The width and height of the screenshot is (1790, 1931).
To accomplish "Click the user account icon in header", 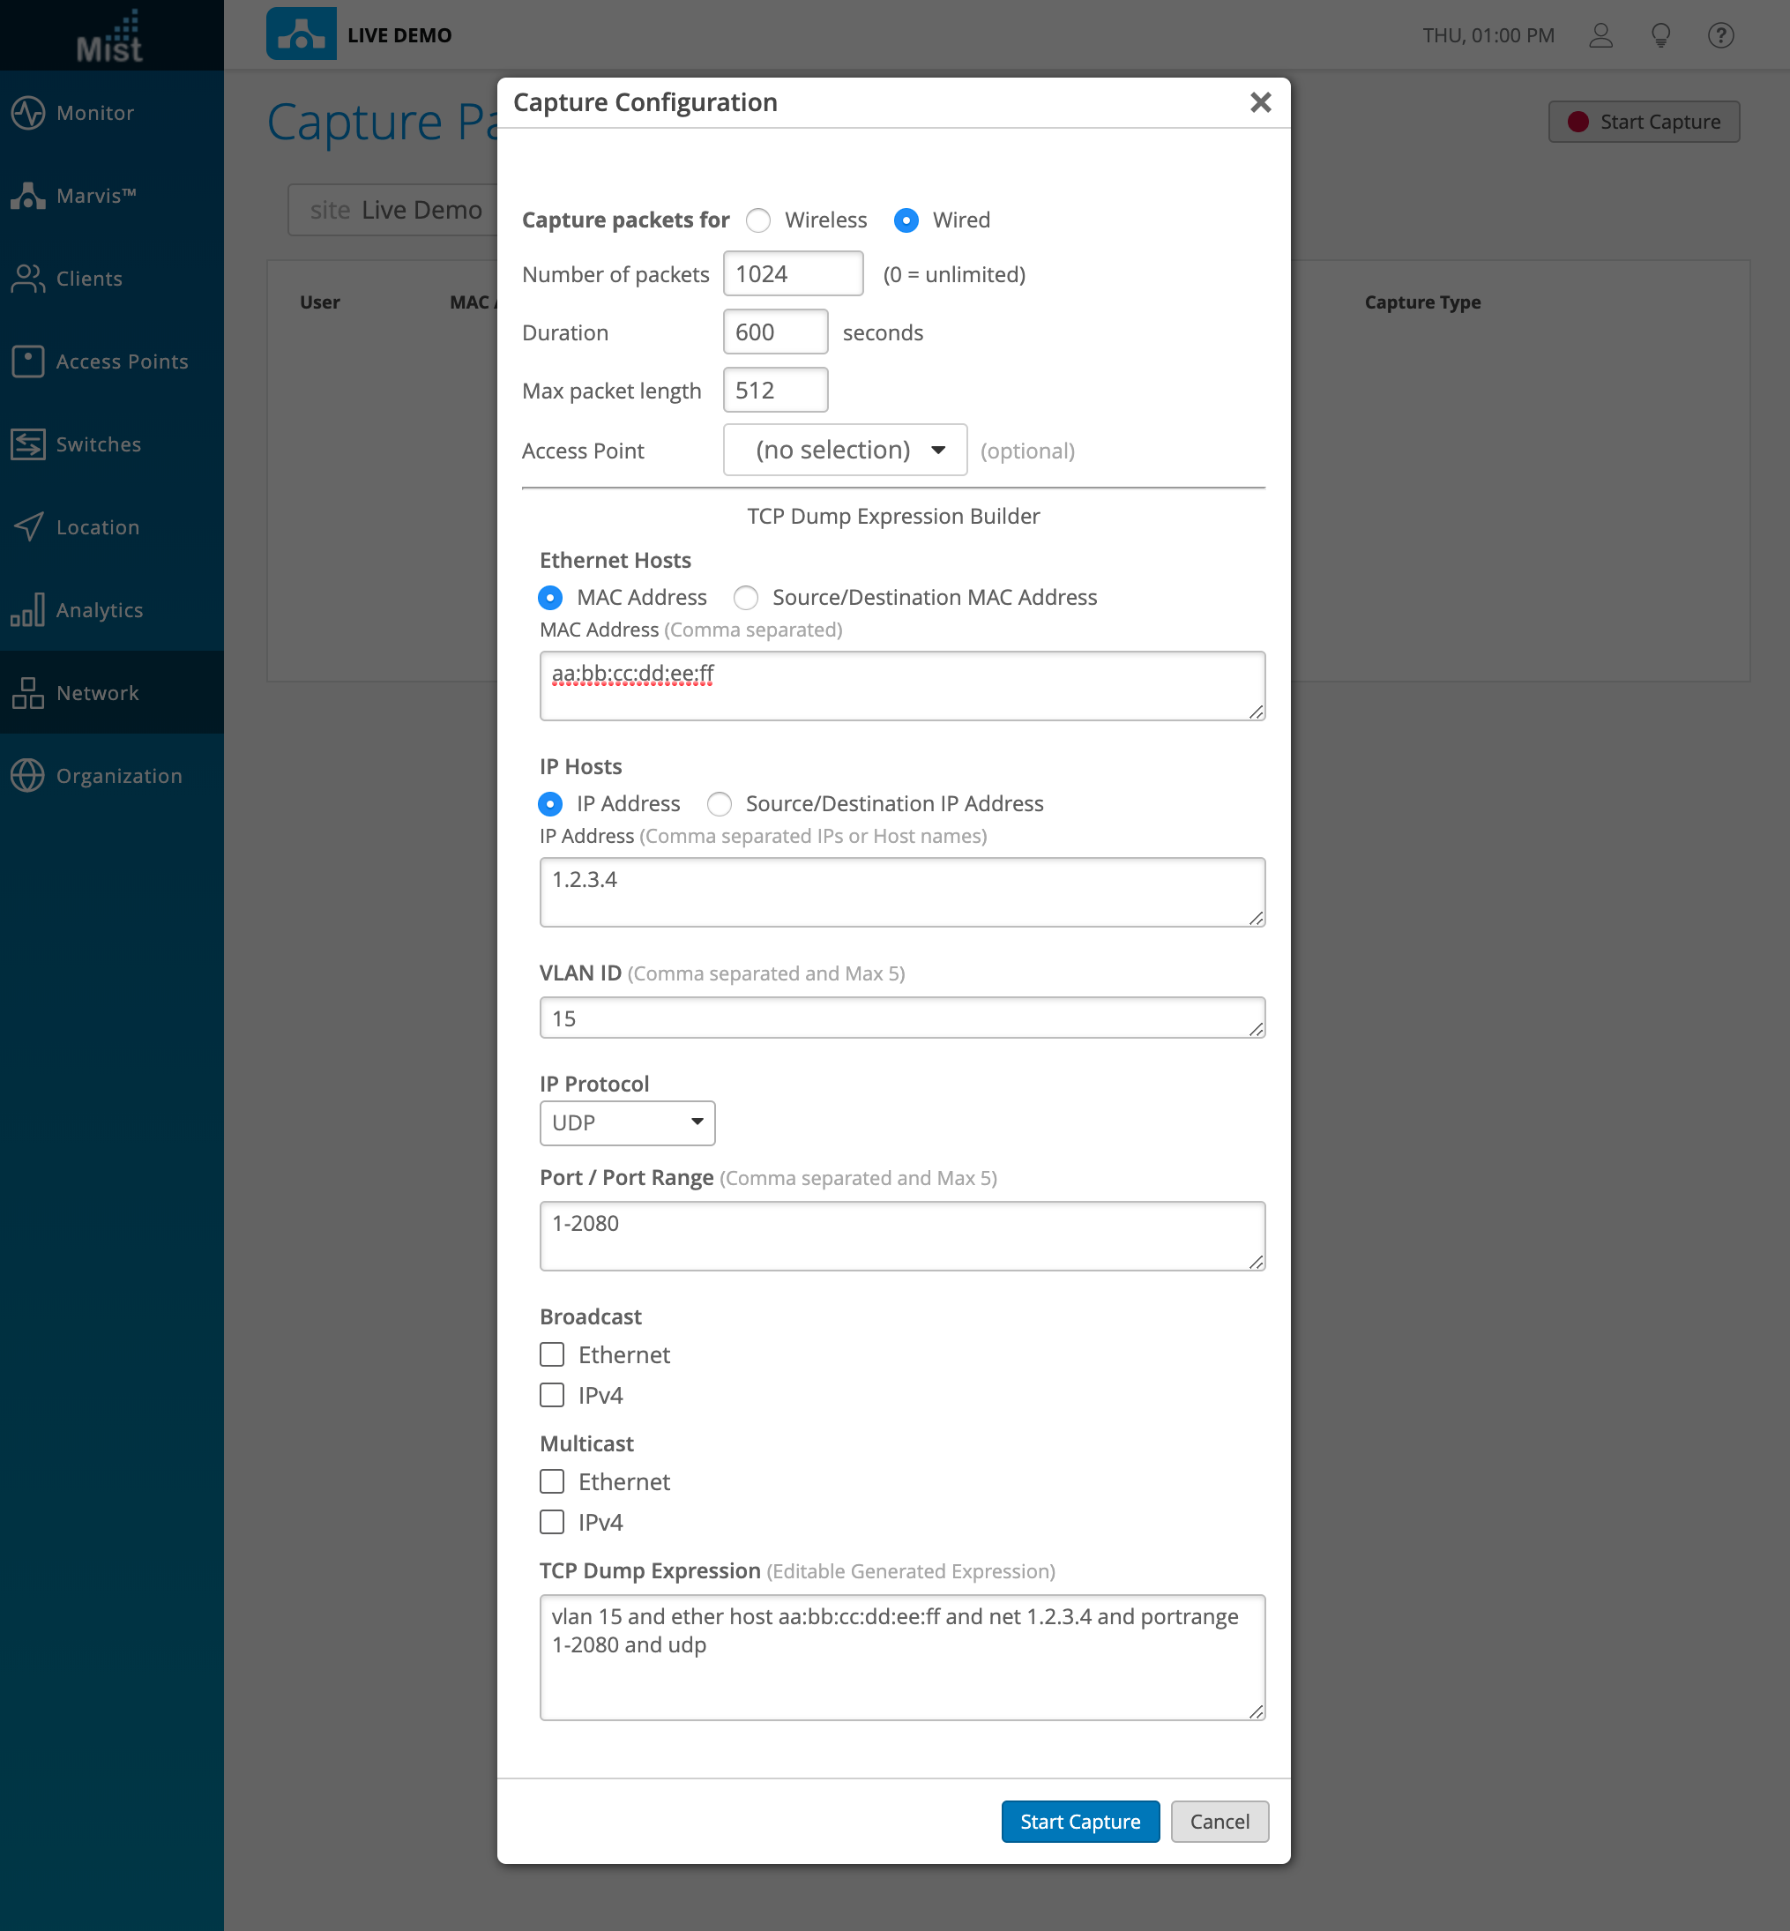I will tap(1600, 36).
